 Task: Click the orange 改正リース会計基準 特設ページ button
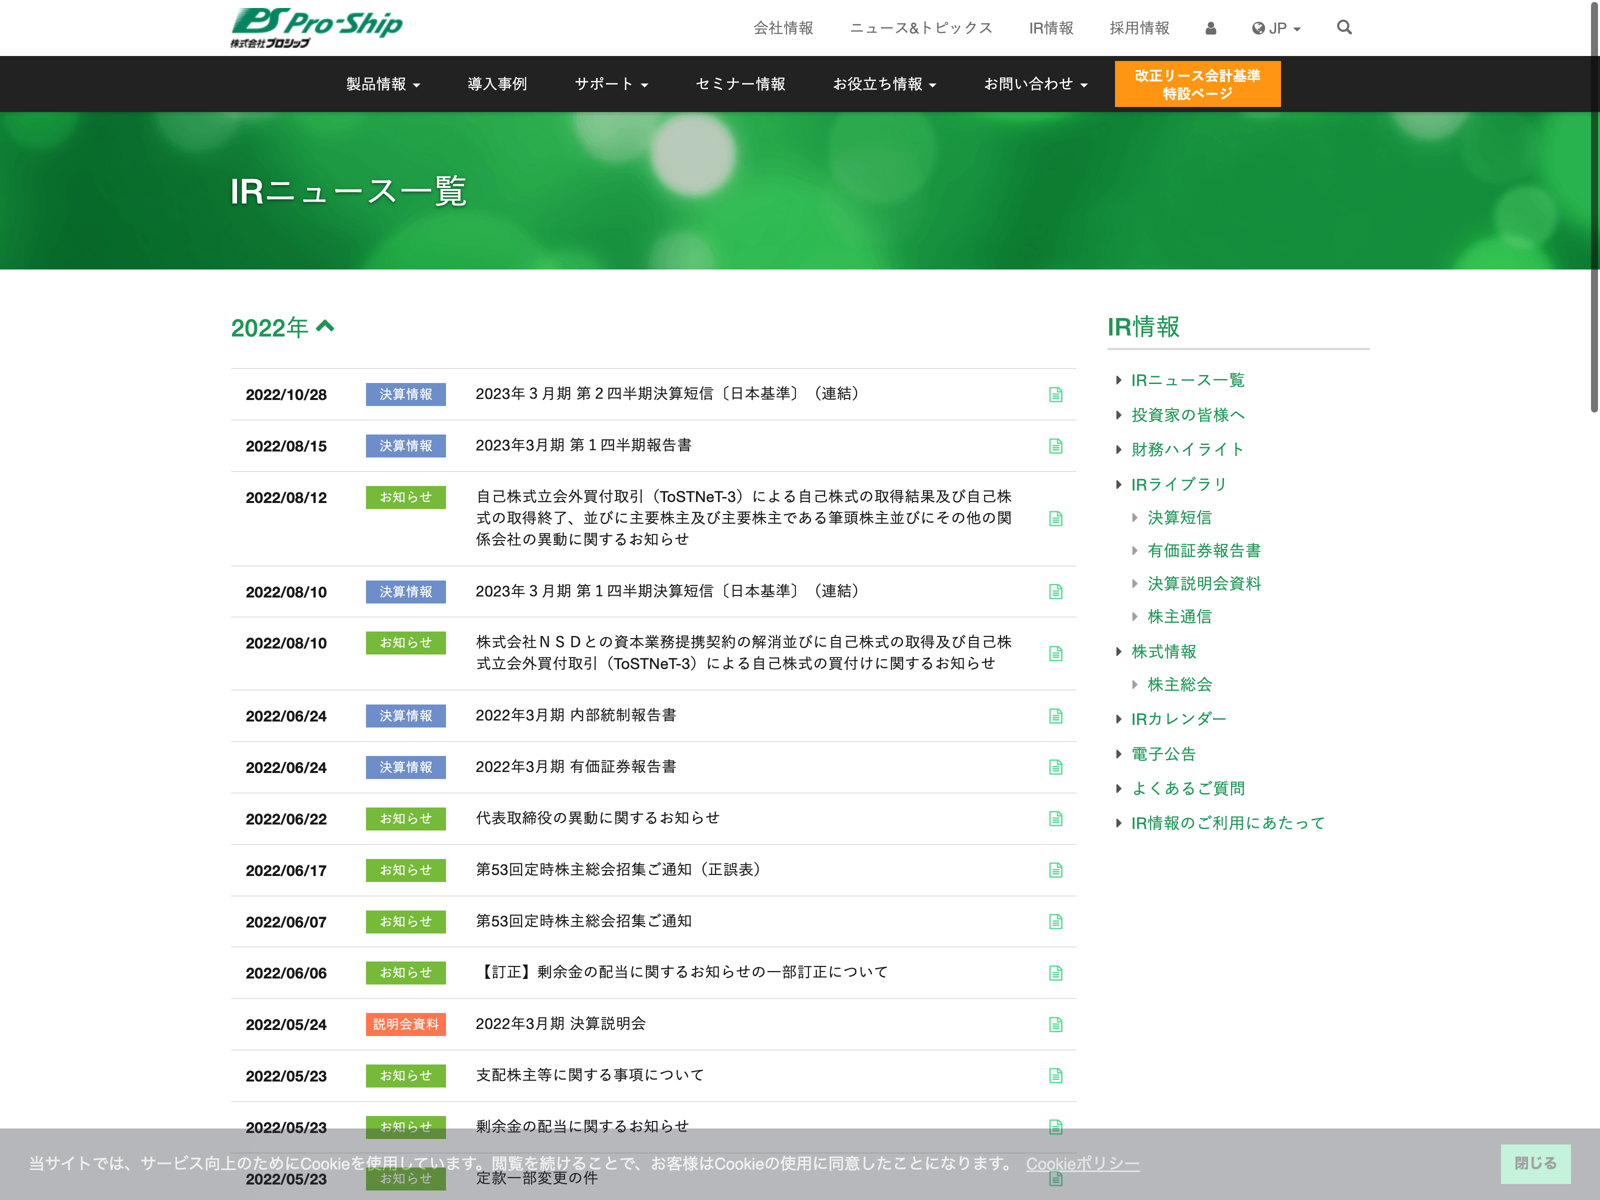[x=1196, y=84]
